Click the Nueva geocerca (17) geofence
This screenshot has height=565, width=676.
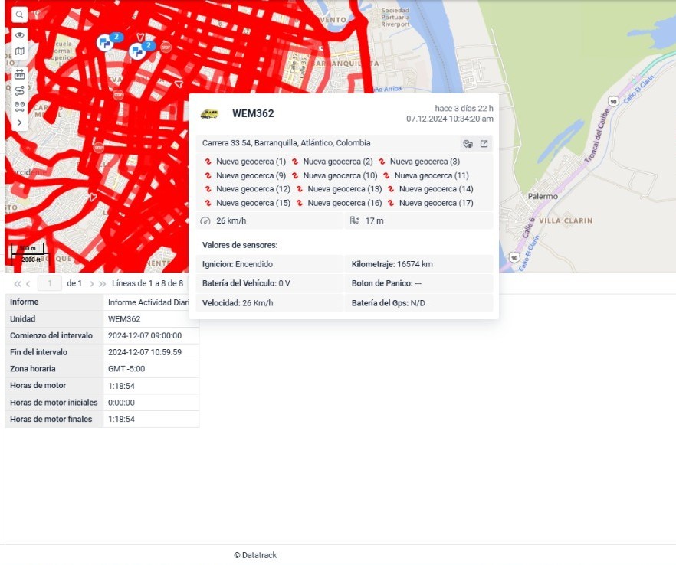tap(435, 203)
